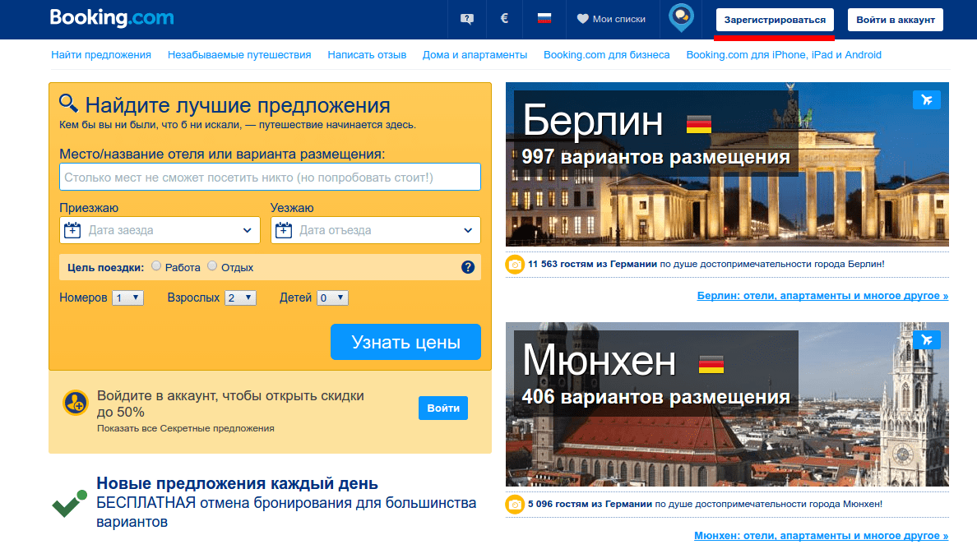Select the airplane icon on the Берлин banner

927,98
